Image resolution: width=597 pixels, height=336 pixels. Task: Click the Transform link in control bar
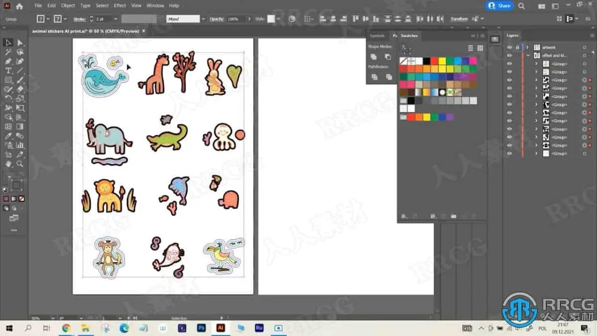coord(459,19)
